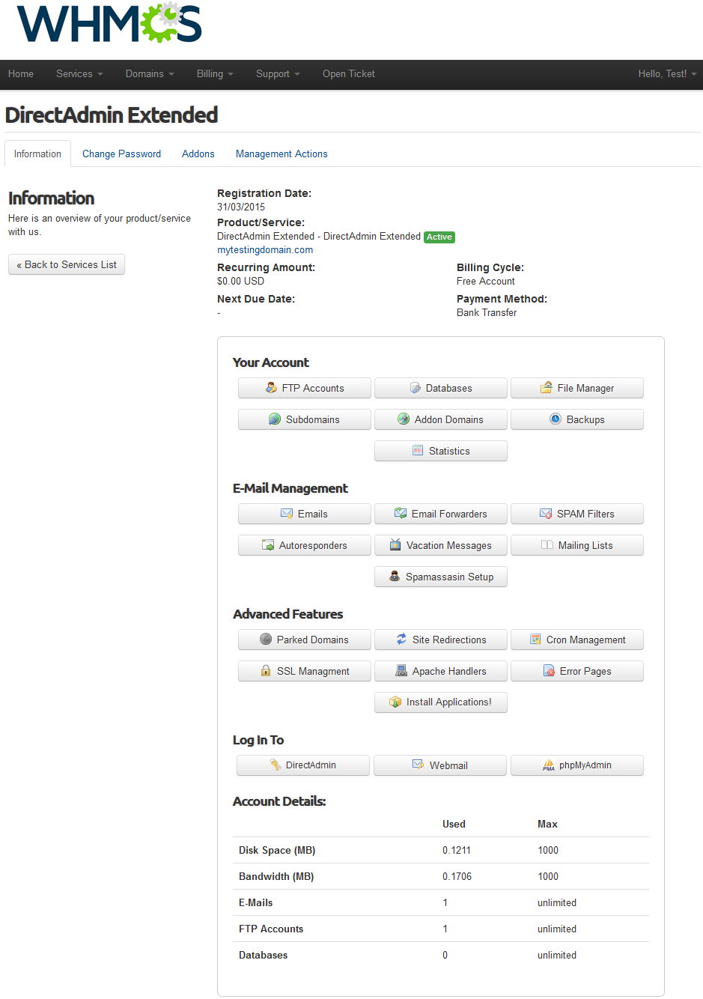Click the Max column header
Image resolution: width=703 pixels, height=999 pixels.
point(547,824)
